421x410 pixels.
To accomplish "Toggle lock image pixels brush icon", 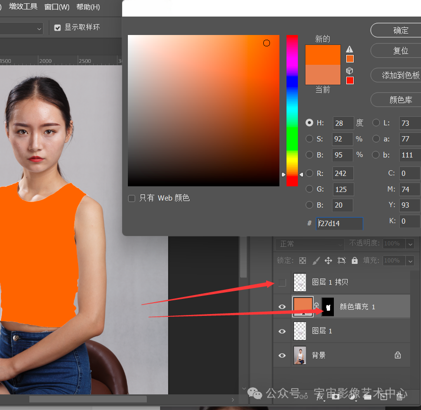I will pos(316,261).
